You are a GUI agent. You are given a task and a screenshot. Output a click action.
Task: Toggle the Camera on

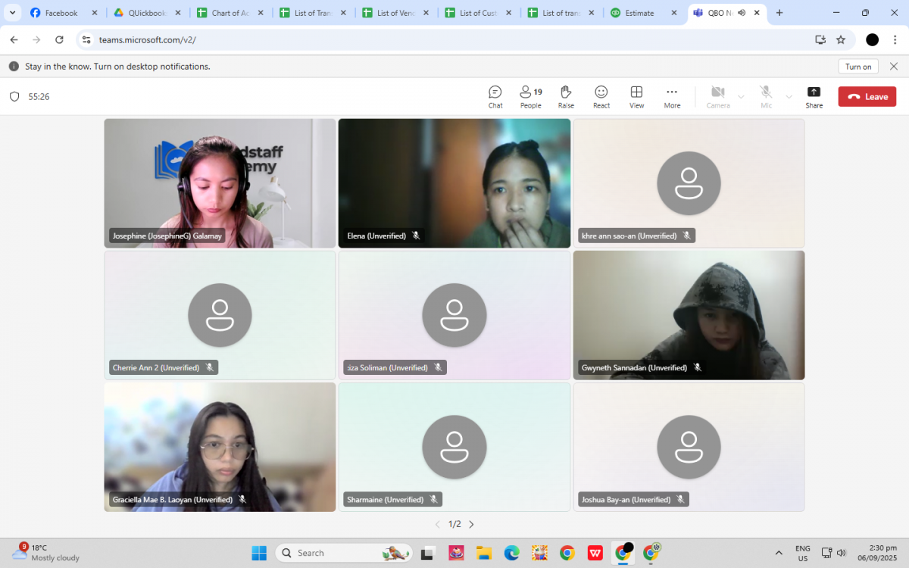pos(717,96)
